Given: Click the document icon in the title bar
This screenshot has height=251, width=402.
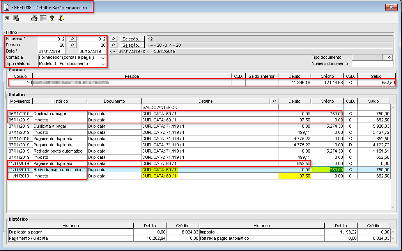Looking at the screenshot, I should tap(7, 7).
